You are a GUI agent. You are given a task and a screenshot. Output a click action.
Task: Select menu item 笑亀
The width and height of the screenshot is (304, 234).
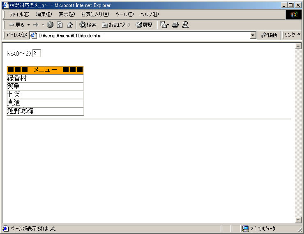[45, 87]
